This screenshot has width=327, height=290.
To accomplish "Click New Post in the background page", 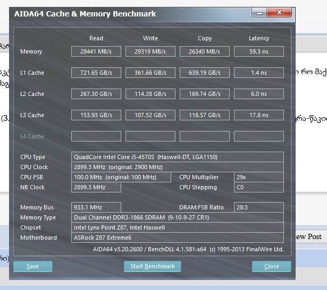I will [308, 236].
